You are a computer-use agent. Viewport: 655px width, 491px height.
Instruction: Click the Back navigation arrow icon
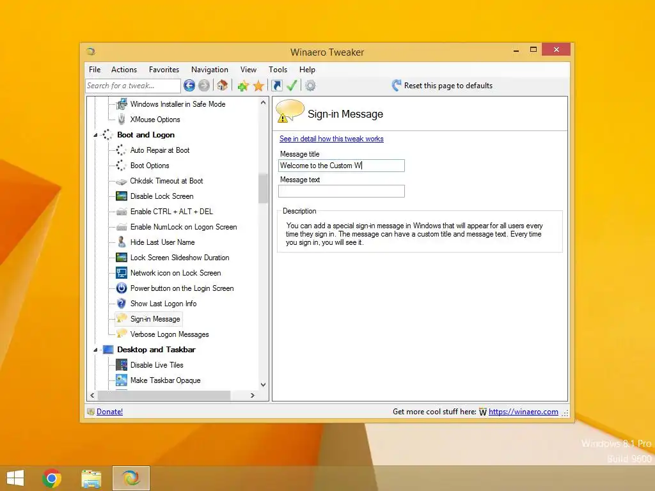[189, 86]
